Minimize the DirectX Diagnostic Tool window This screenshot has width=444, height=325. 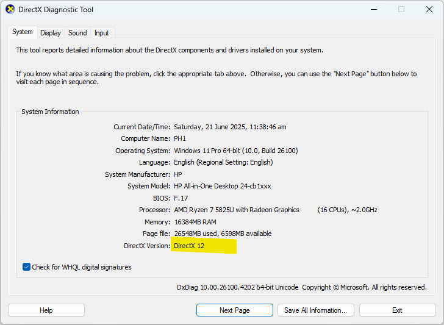[374, 9]
